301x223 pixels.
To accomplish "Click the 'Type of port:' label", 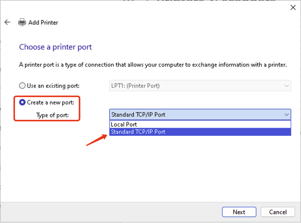I will [52, 115].
